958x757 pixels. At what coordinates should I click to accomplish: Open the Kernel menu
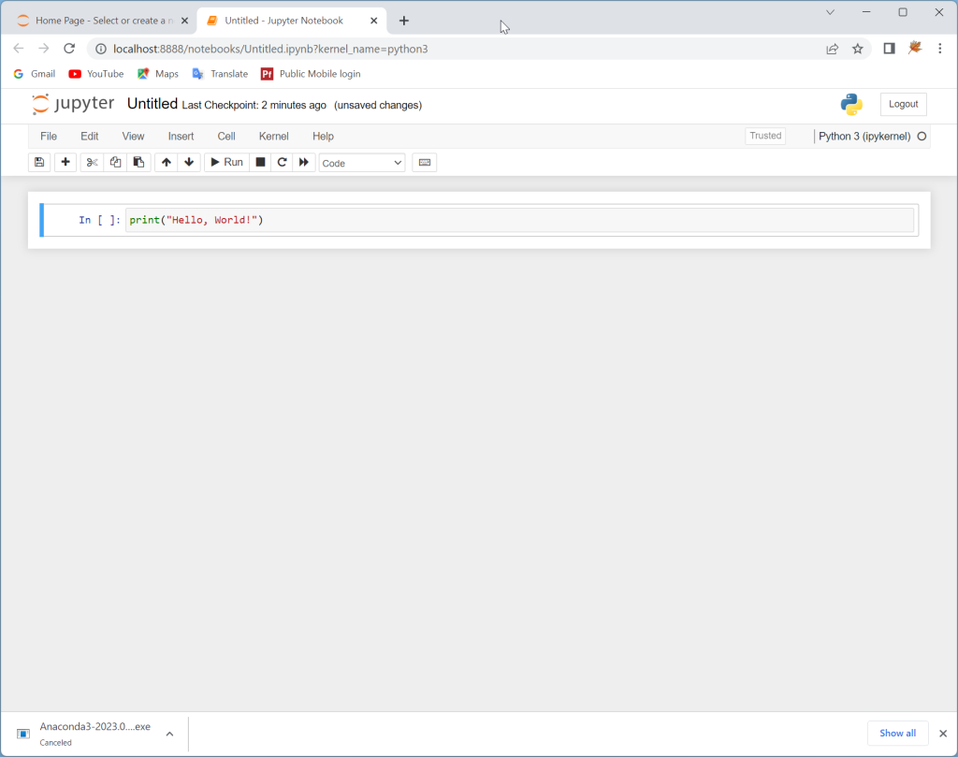tap(274, 137)
